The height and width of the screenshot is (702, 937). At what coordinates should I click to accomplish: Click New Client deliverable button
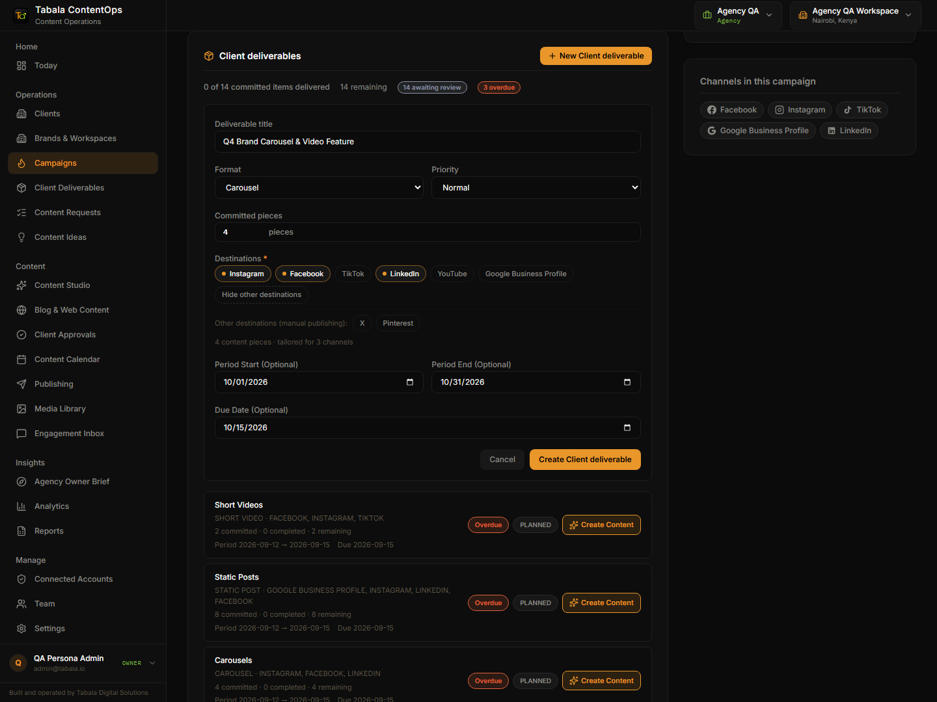pos(596,56)
